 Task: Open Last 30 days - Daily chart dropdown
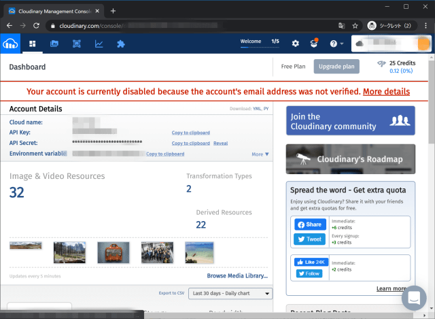click(x=230, y=293)
